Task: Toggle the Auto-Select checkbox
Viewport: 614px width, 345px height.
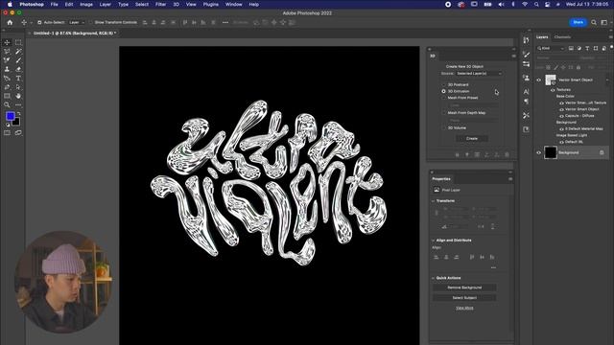Action: click(39, 23)
